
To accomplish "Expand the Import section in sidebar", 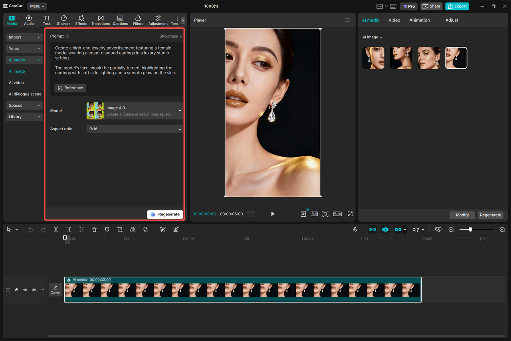I will coord(24,37).
